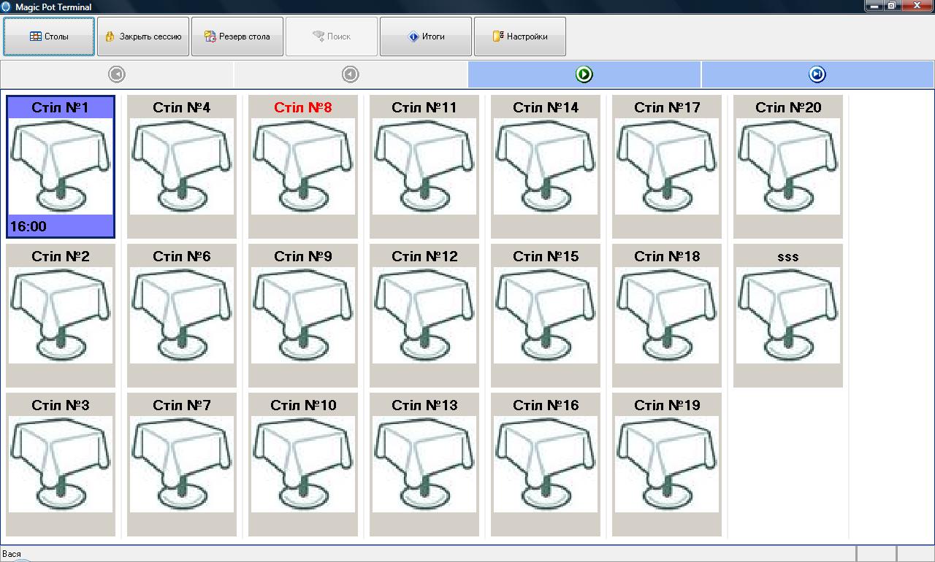Select the table named sss
The width and height of the screenshot is (935, 562).
pyautogui.click(x=788, y=315)
